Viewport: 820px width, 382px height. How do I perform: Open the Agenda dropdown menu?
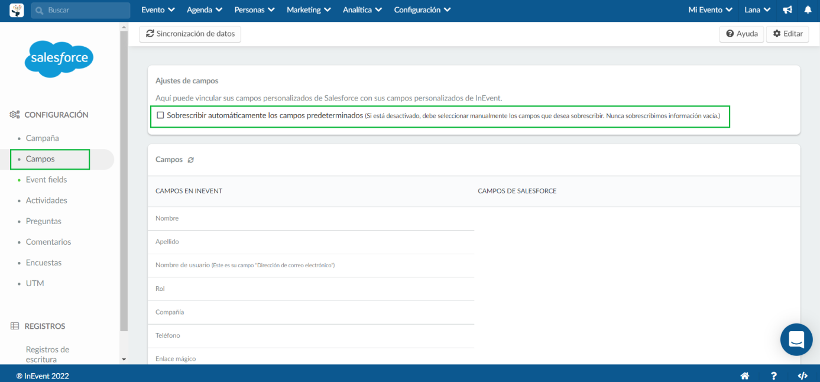pos(205,10)
